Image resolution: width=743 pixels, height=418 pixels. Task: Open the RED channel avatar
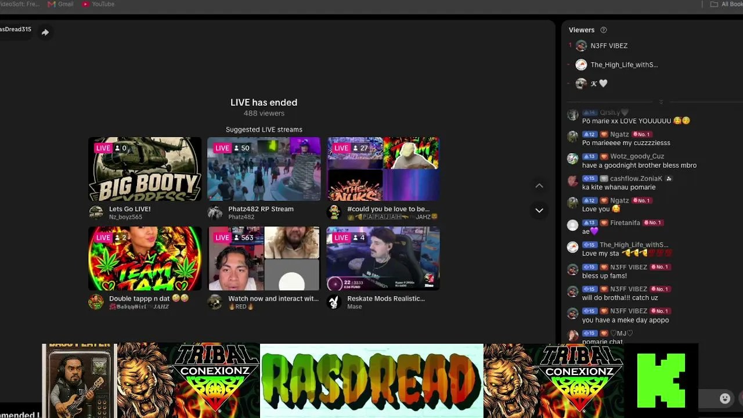(215, 302)
